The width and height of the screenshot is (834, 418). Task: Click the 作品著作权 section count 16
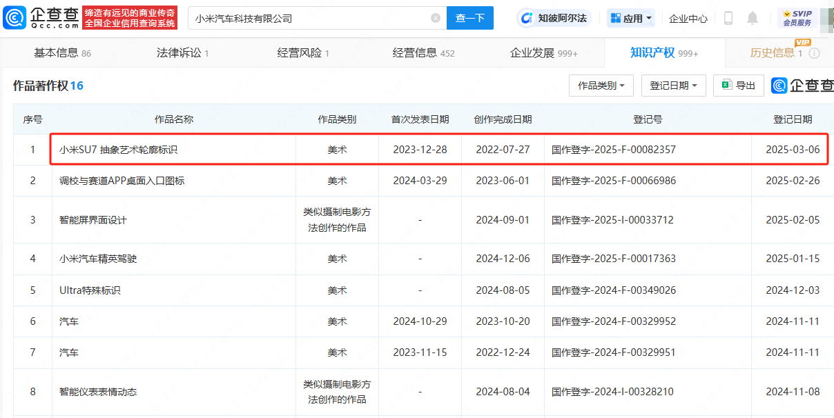[x=77, y=86]
